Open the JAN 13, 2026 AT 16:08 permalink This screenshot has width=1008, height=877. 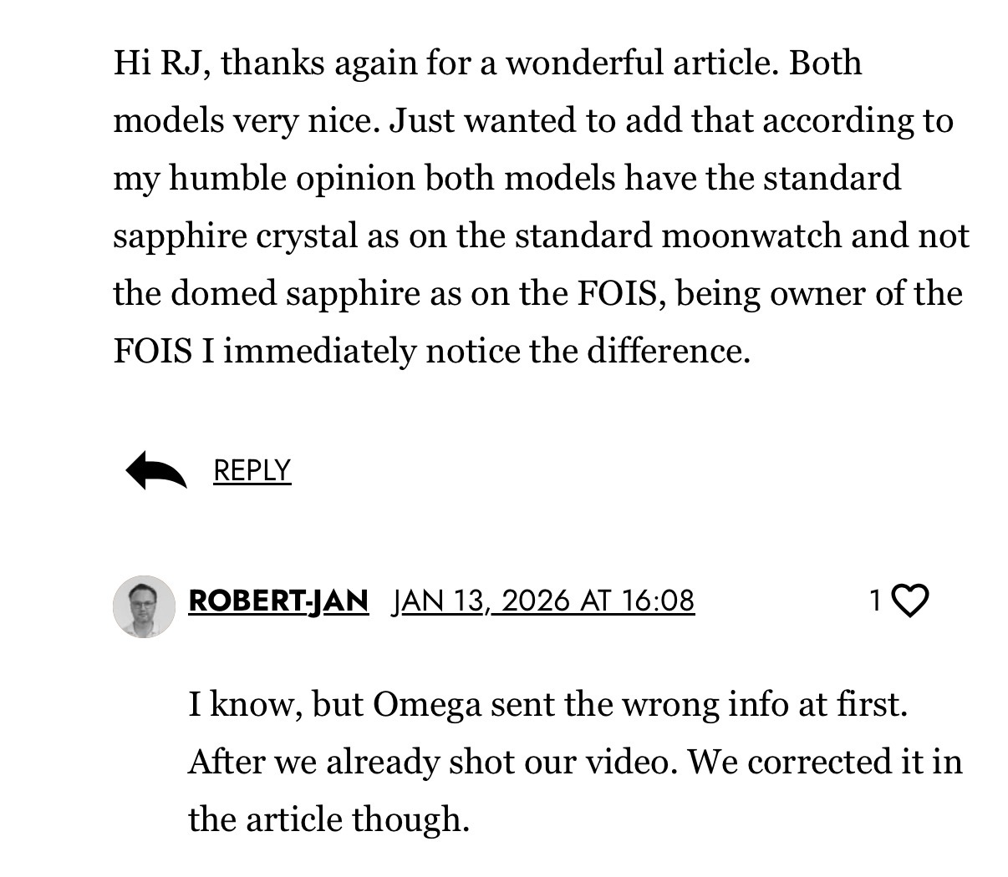(543, 601)
